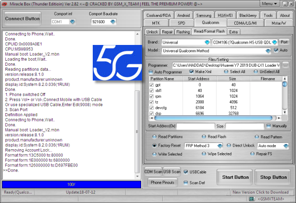Open the Unlock sub-tab
This screenshot has height=203, width=296.
click(152, 32)
